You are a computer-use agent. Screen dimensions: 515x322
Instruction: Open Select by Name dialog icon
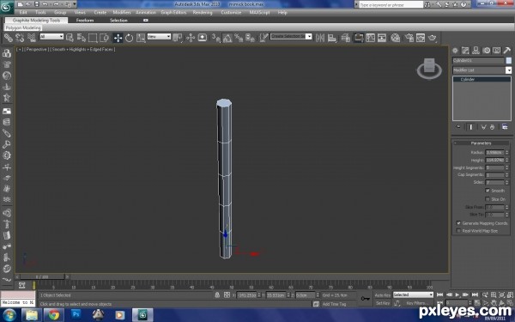(82, 38)
